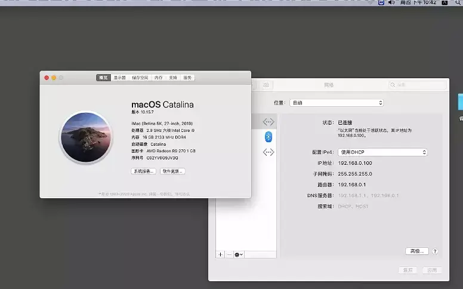Click the Ethernet active status description text
This screenshot has width=463, height=289.
coord(375,133)
